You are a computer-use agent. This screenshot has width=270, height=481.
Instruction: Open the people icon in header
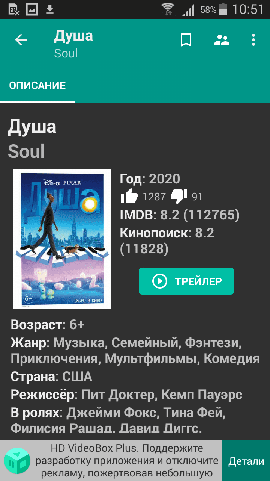(222, 40)
